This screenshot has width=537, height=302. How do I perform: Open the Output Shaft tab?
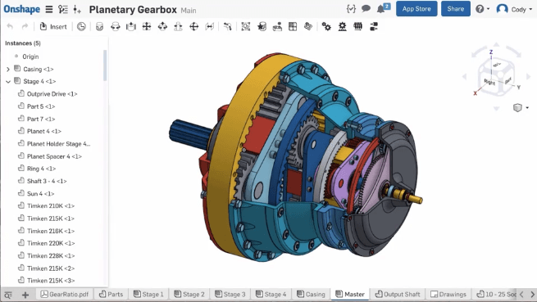point(398,294)
